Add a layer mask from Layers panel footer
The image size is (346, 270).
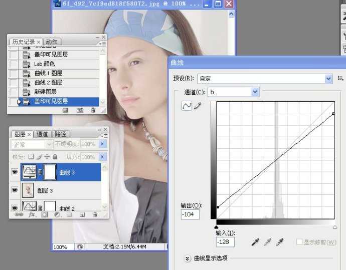[x=44, y=214]
